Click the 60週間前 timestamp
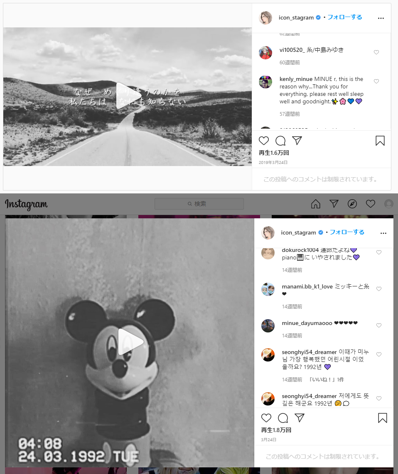Image resolution: width=398 pixels, height=474 pixels. [x=290, y=63]
